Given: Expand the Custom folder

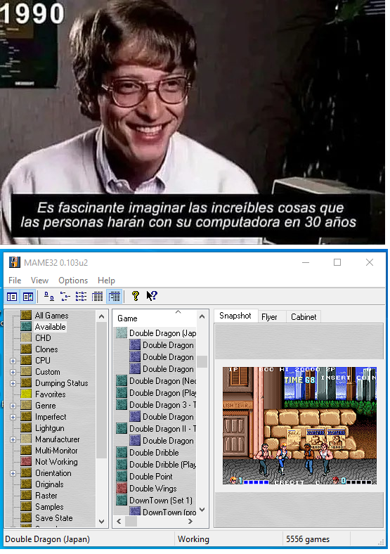Looking at the screenshot, I should tap(13, 372).
